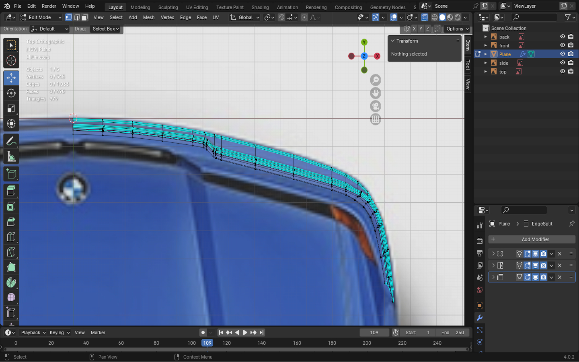The width and height of the screenshot is (579, 362).
Task: Toggle viewport display of Solidify modifier
Action: (535, 265)
